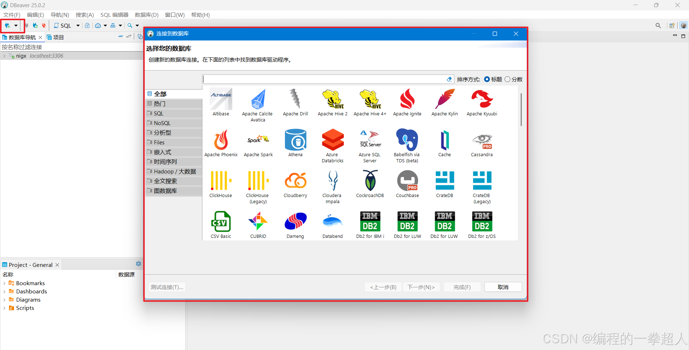Choose the ClickHouse driver icon
689x350 pixels.
(x=221, y=180)
